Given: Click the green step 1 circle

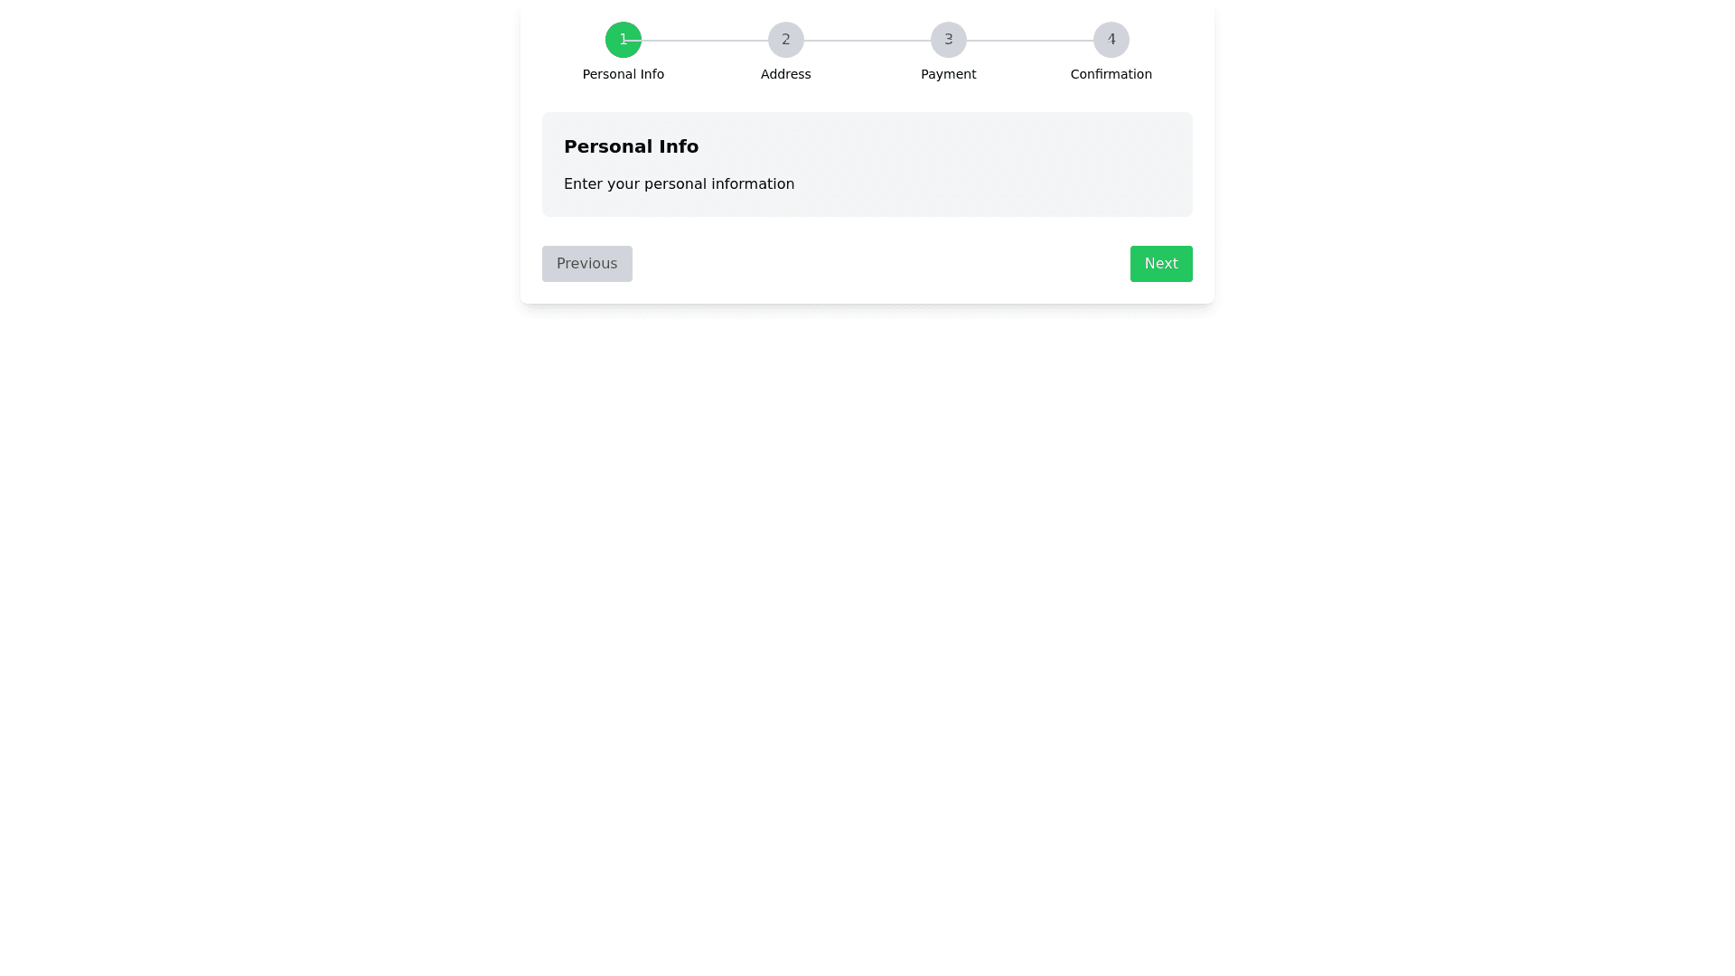Looking at the screenshot, I should pyautogui.click(x=623, y=40).
